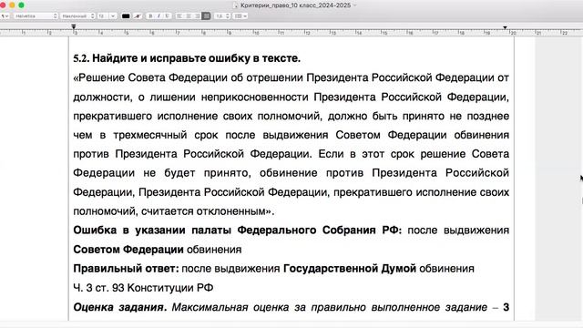
Task: Click the heading '5.2. Найдите и исправьте ошибку в тексте.'
Action: [187, 58]
